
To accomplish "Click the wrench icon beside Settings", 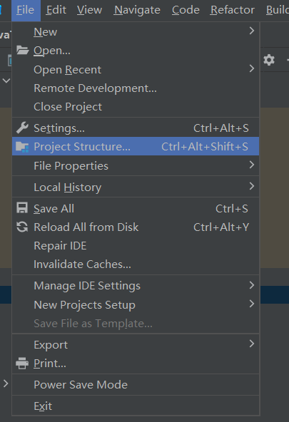I will 22,128.
